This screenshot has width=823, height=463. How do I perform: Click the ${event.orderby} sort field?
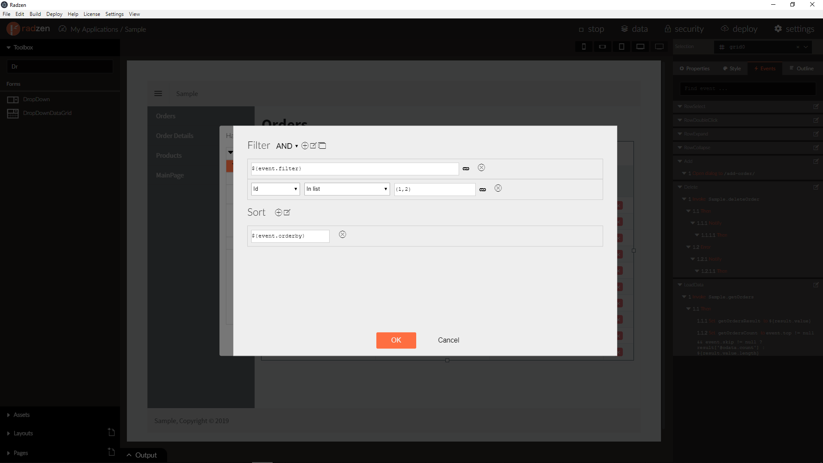coord(290,236)
